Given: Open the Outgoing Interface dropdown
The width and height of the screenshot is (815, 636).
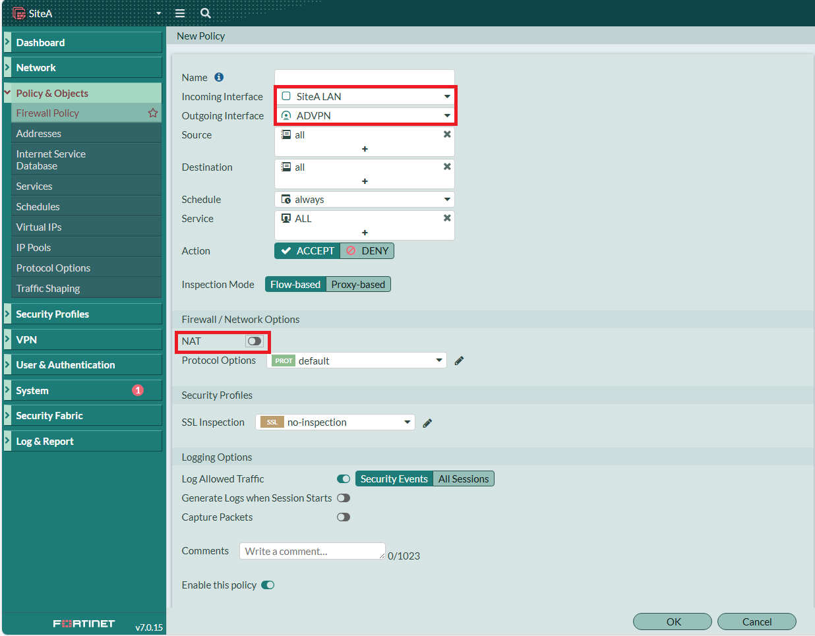Looking at the screenshot, I should pyautogui.click(x=365, y=115).
